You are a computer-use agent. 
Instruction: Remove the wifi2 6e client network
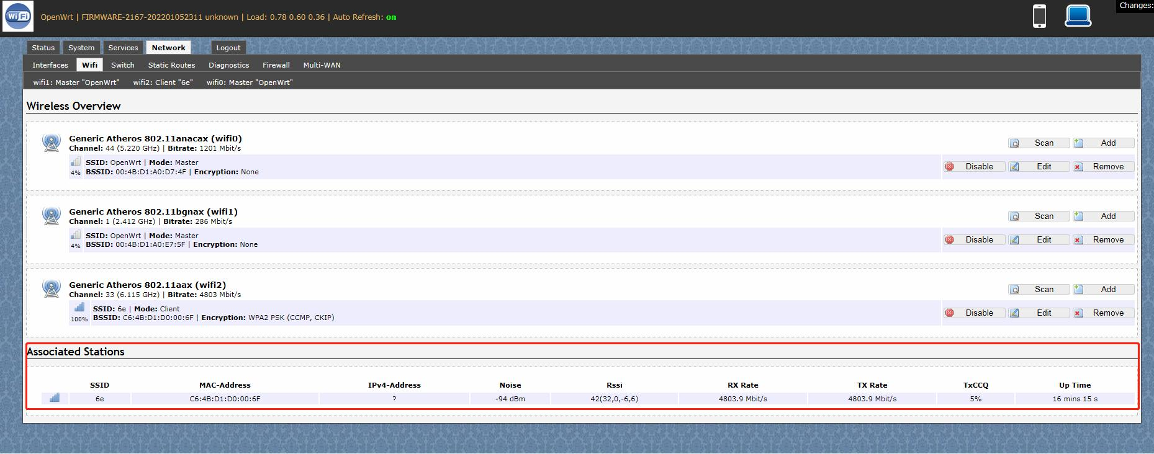tap(1103, 313)
